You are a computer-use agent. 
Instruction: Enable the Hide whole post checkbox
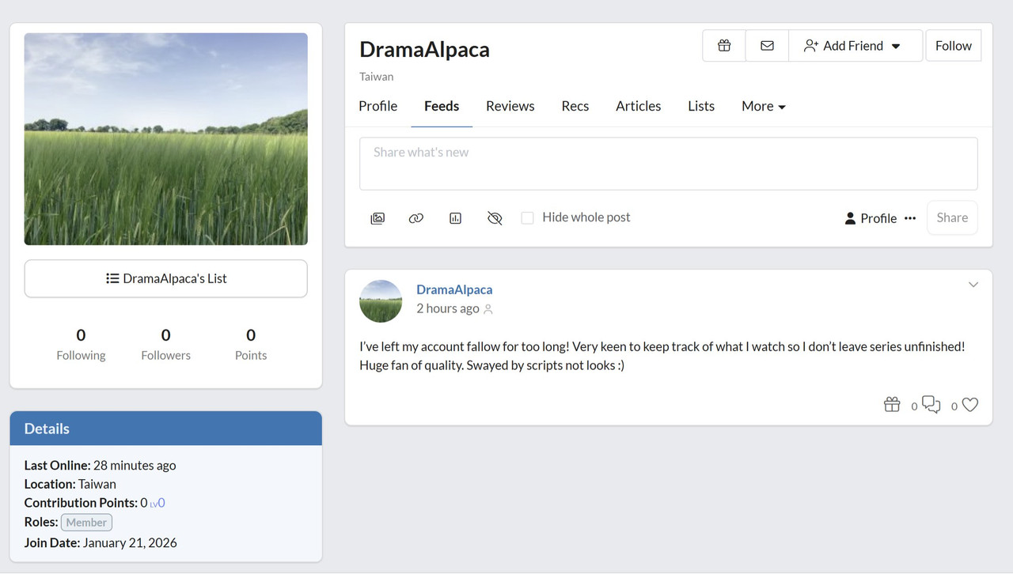click(x=527, y=217)
